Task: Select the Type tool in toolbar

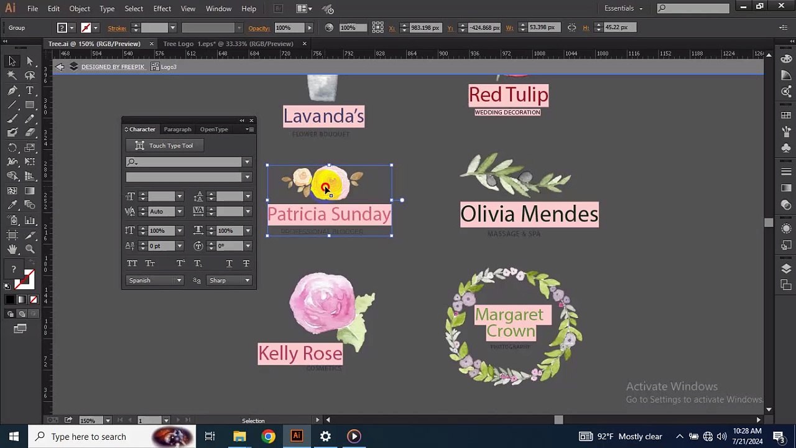Action: (x=29, y=90)
